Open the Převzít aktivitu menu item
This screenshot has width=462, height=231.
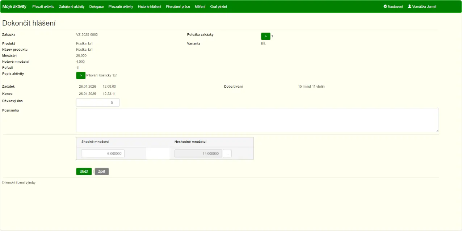pos(43,7)
